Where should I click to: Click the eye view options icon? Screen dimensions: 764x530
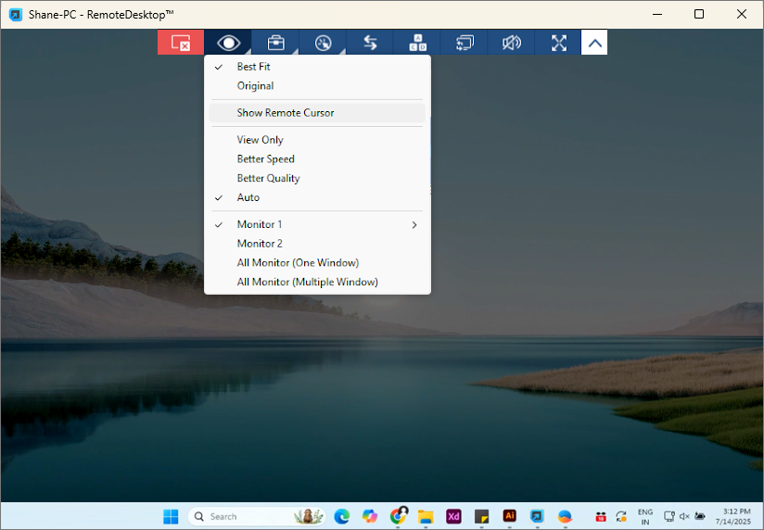tap(228, 43)
